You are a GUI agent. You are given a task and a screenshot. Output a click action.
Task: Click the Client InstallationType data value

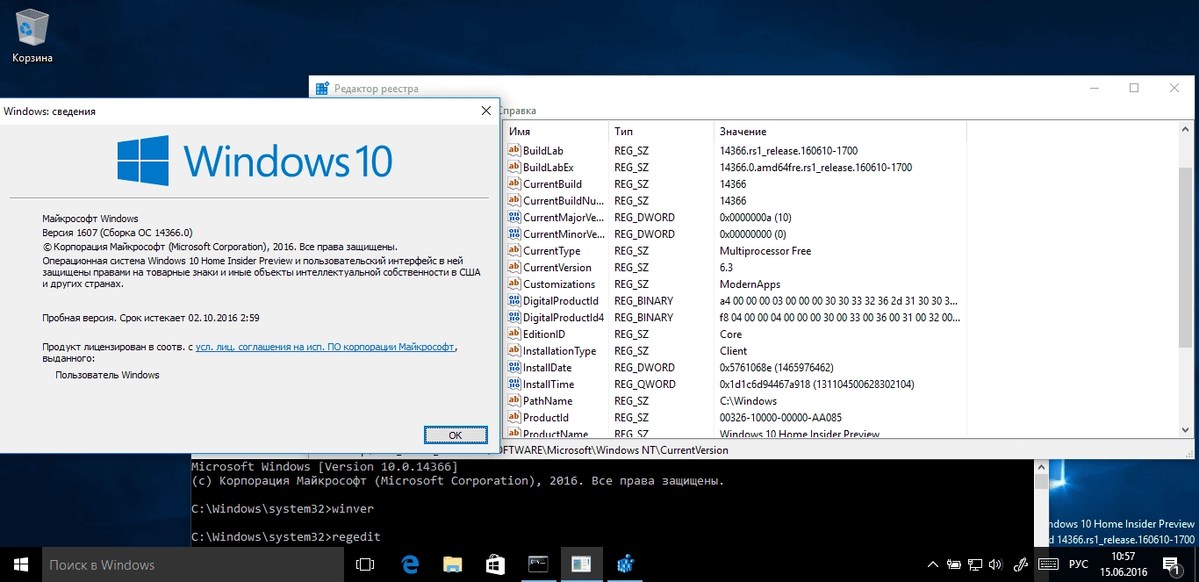(x=732, y=350)
